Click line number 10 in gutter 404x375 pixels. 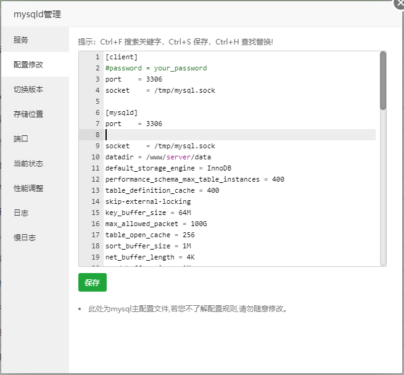95,157
